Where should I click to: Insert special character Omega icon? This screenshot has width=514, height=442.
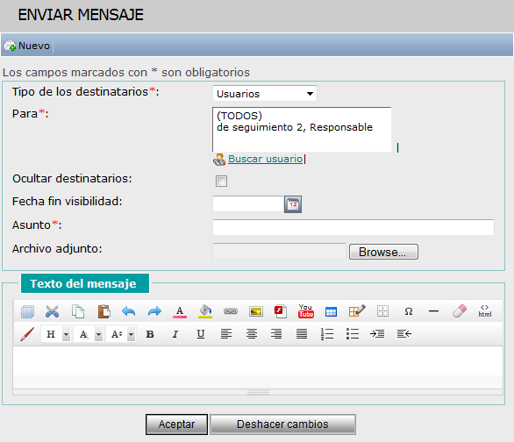409,311
